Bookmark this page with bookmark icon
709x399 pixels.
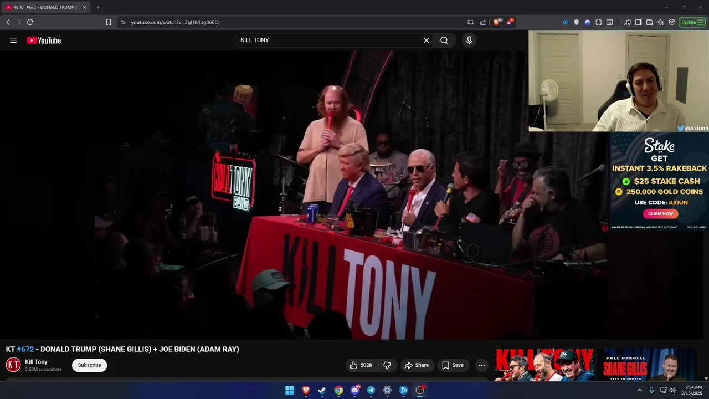[109, 22]
